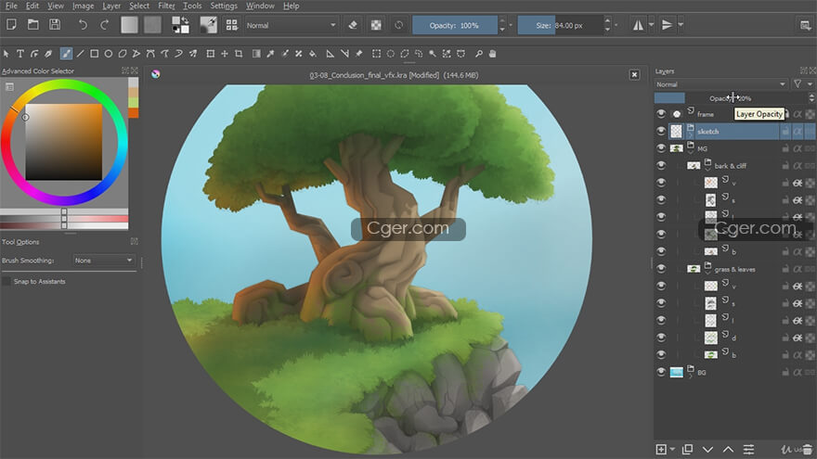Select the Gradient tool
The height and width of the screenshot is (459, 817).
pos(256,54)
